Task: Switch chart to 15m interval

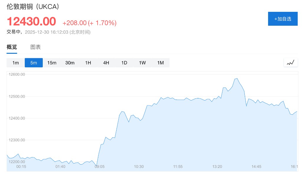Action: click(52, 63)
